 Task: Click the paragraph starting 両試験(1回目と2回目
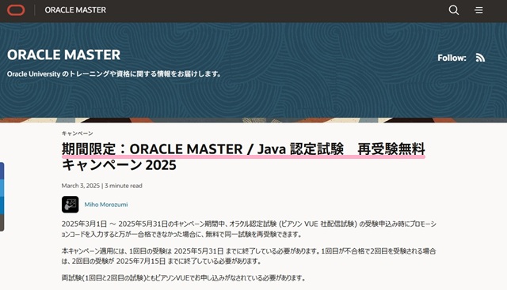click(184, 277)
